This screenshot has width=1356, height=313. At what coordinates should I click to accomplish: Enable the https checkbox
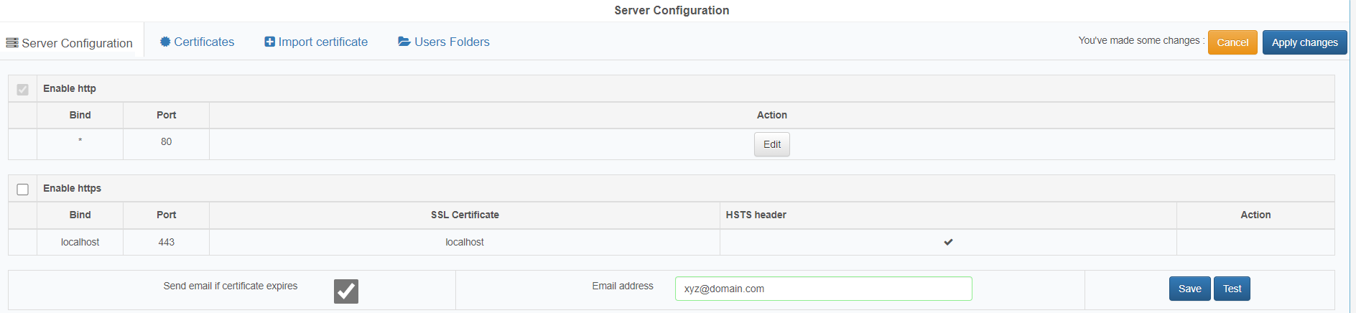click(23, 190)
